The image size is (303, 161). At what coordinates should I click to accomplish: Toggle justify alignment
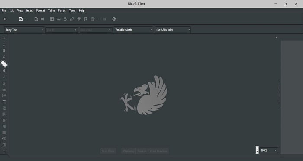pyautogui.click(x=4, y=133)
